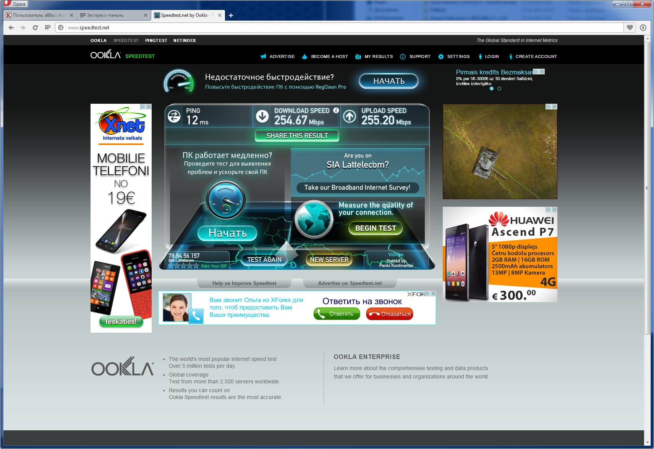Click the My Results camera icon
This screenshot has height=449, width=654.
(358, 56)
